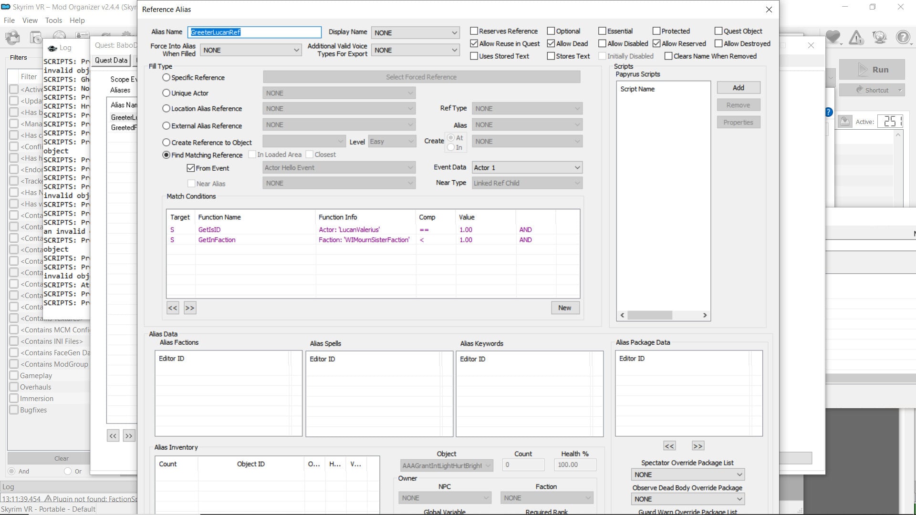916x515 pixels.
Task: Open Spectator Override Package List dropdown
Action: (x=687, y=475)
